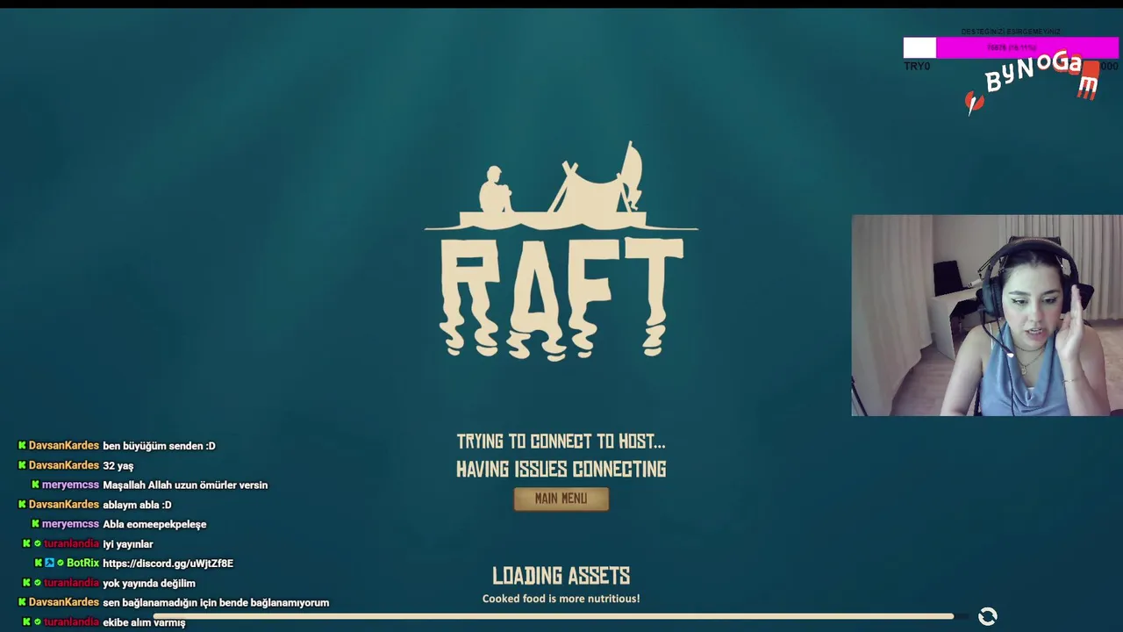1123x632 pixels.
Task: Open the discord.gg/uWjtZf8E link in chat
Action: [168, 564]
